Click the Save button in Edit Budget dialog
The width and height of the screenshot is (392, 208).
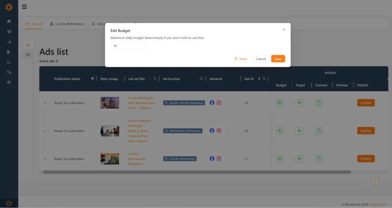click(278, 59)
